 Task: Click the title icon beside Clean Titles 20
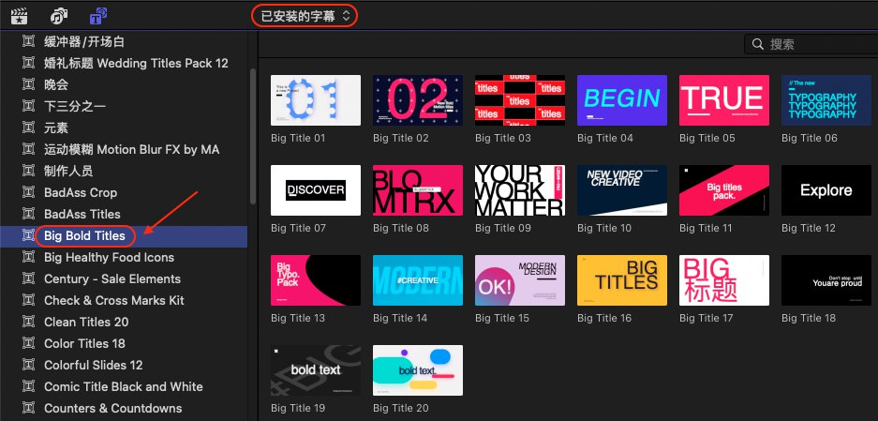click(x=28, y=322)
